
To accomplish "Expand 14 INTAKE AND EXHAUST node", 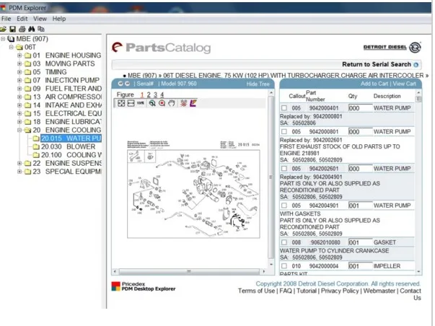I will tap(19, 105).
